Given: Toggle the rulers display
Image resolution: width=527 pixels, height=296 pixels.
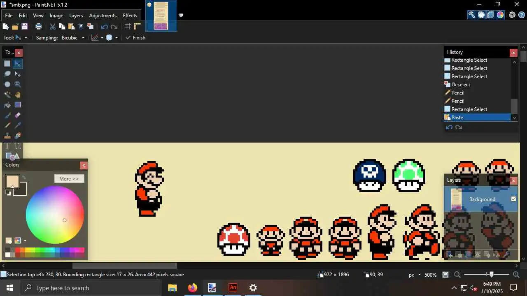Looking at the screenshot, I should (138, 26).
